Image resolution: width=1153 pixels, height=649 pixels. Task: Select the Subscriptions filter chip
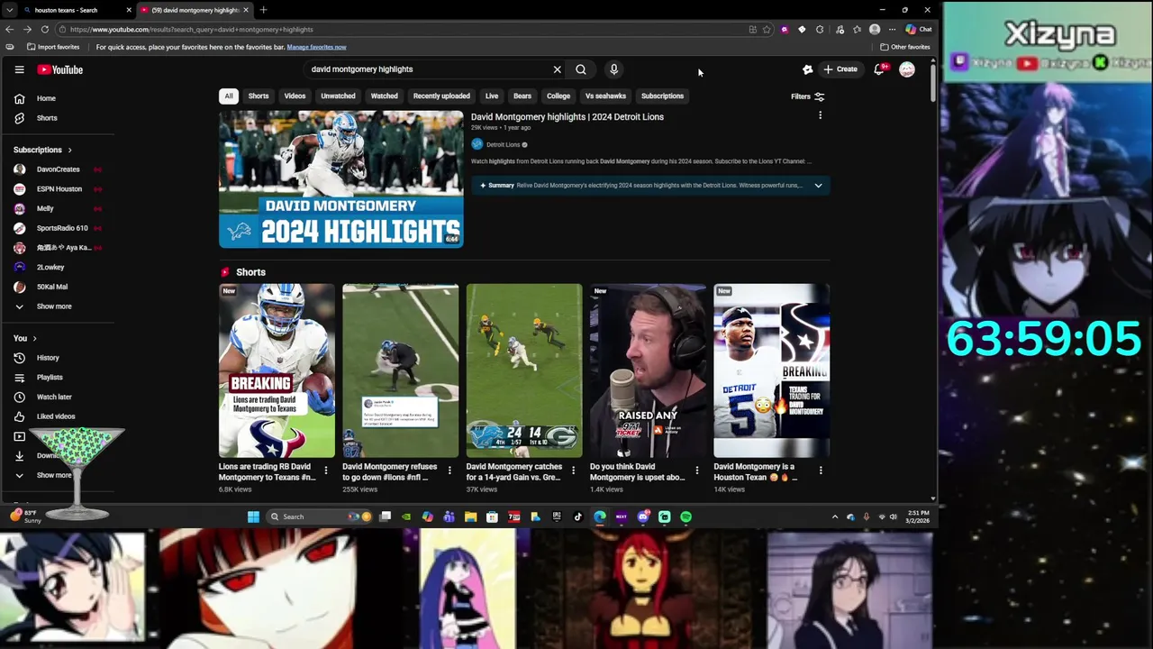point(662,96)
